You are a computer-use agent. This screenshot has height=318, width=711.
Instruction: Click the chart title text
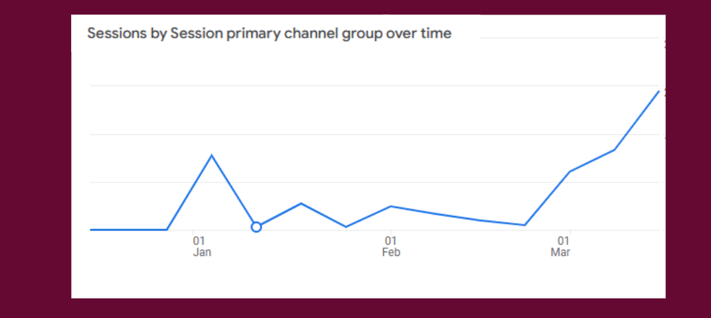(269, 34)
